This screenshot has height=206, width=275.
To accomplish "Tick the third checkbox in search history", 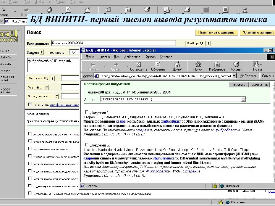I will pyautogui.click(x=30, y=148).
